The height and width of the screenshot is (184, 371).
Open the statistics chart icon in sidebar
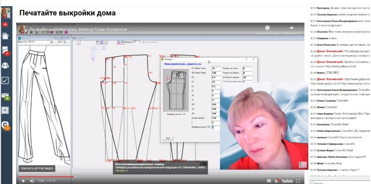5,50
